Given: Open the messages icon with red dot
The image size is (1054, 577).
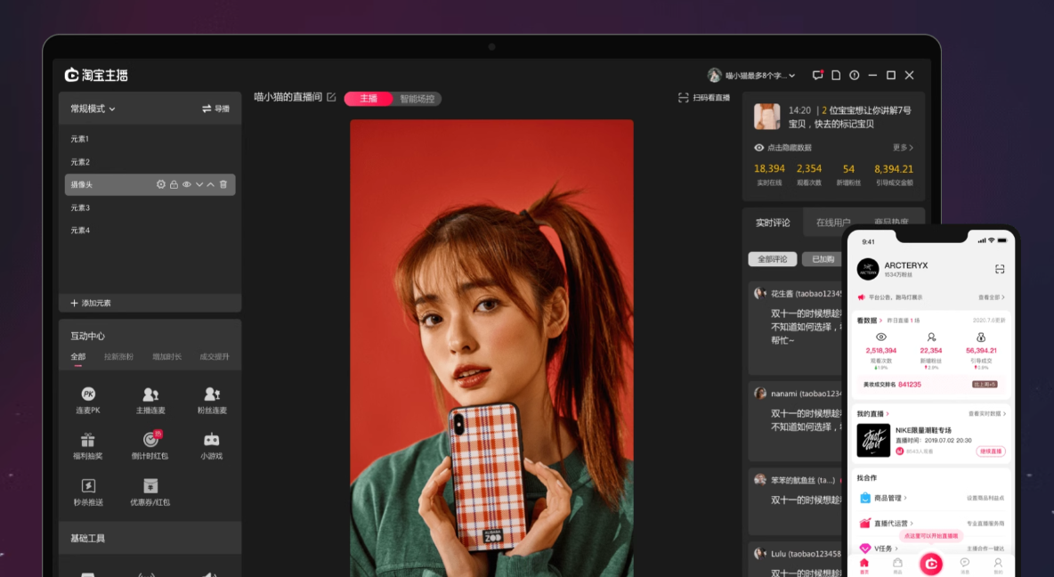Looking at the screenshot, I should tap(817, 76).
